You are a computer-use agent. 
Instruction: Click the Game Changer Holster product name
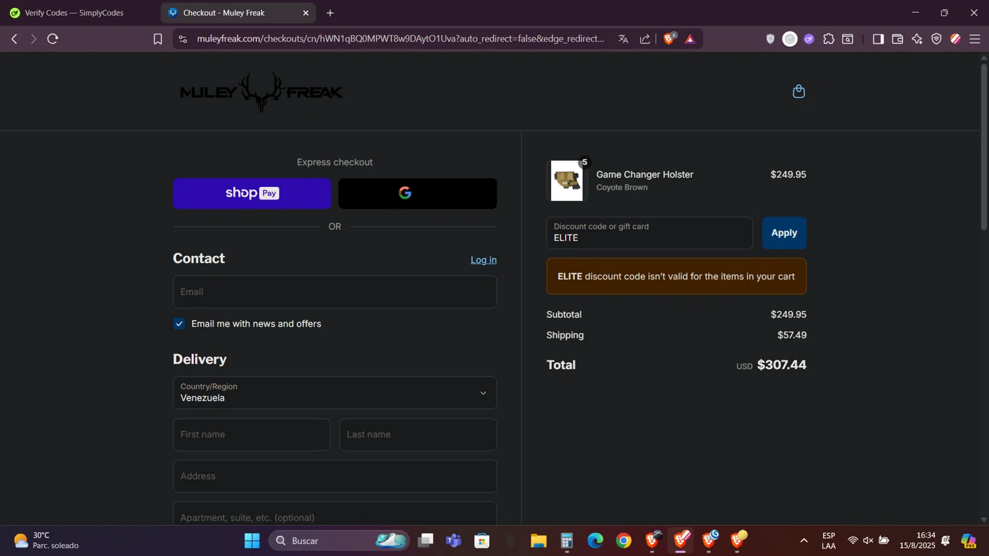tap(645, 175)
